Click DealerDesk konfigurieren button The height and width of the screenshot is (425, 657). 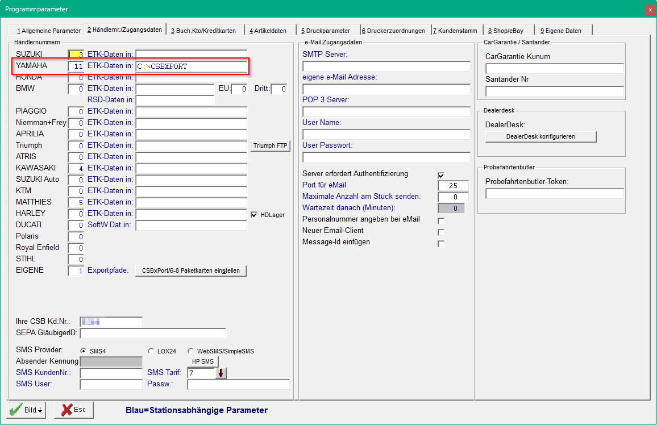(540, 137)
